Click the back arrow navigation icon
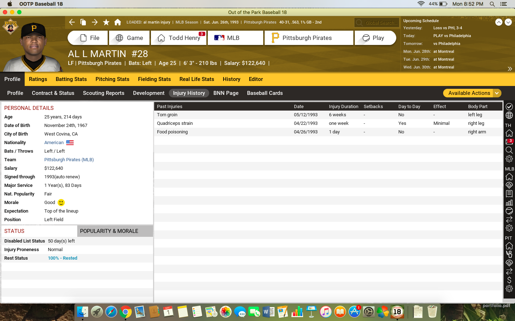The image size is (515, 321). point(72,22)
